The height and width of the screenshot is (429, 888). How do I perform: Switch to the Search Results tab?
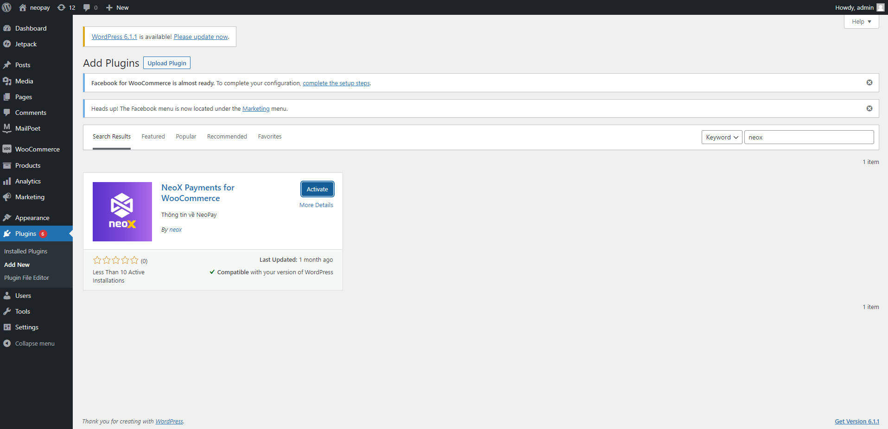[112, 137]
